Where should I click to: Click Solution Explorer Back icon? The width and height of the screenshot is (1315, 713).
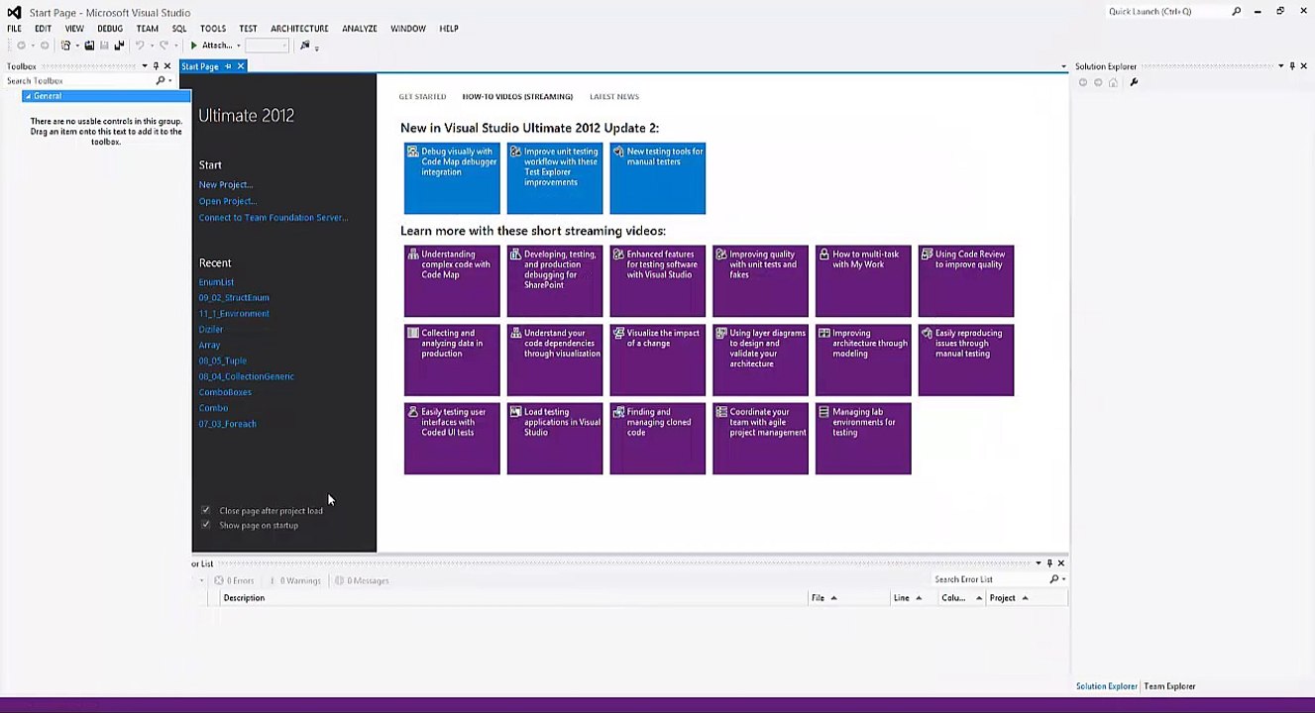tap(1083, 82)
